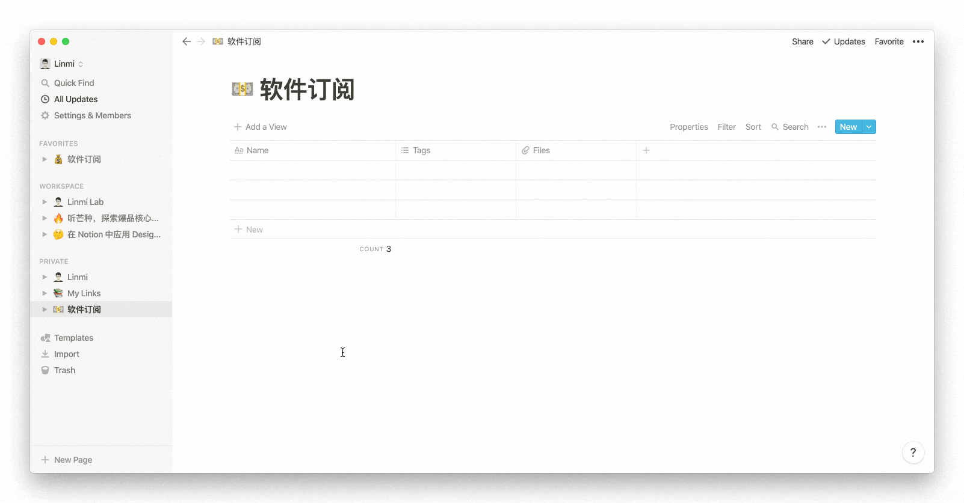Open the page options three-dot menu
Viewport: 964px width, 503px height.
pyautogui.click(x=918, y=41)
